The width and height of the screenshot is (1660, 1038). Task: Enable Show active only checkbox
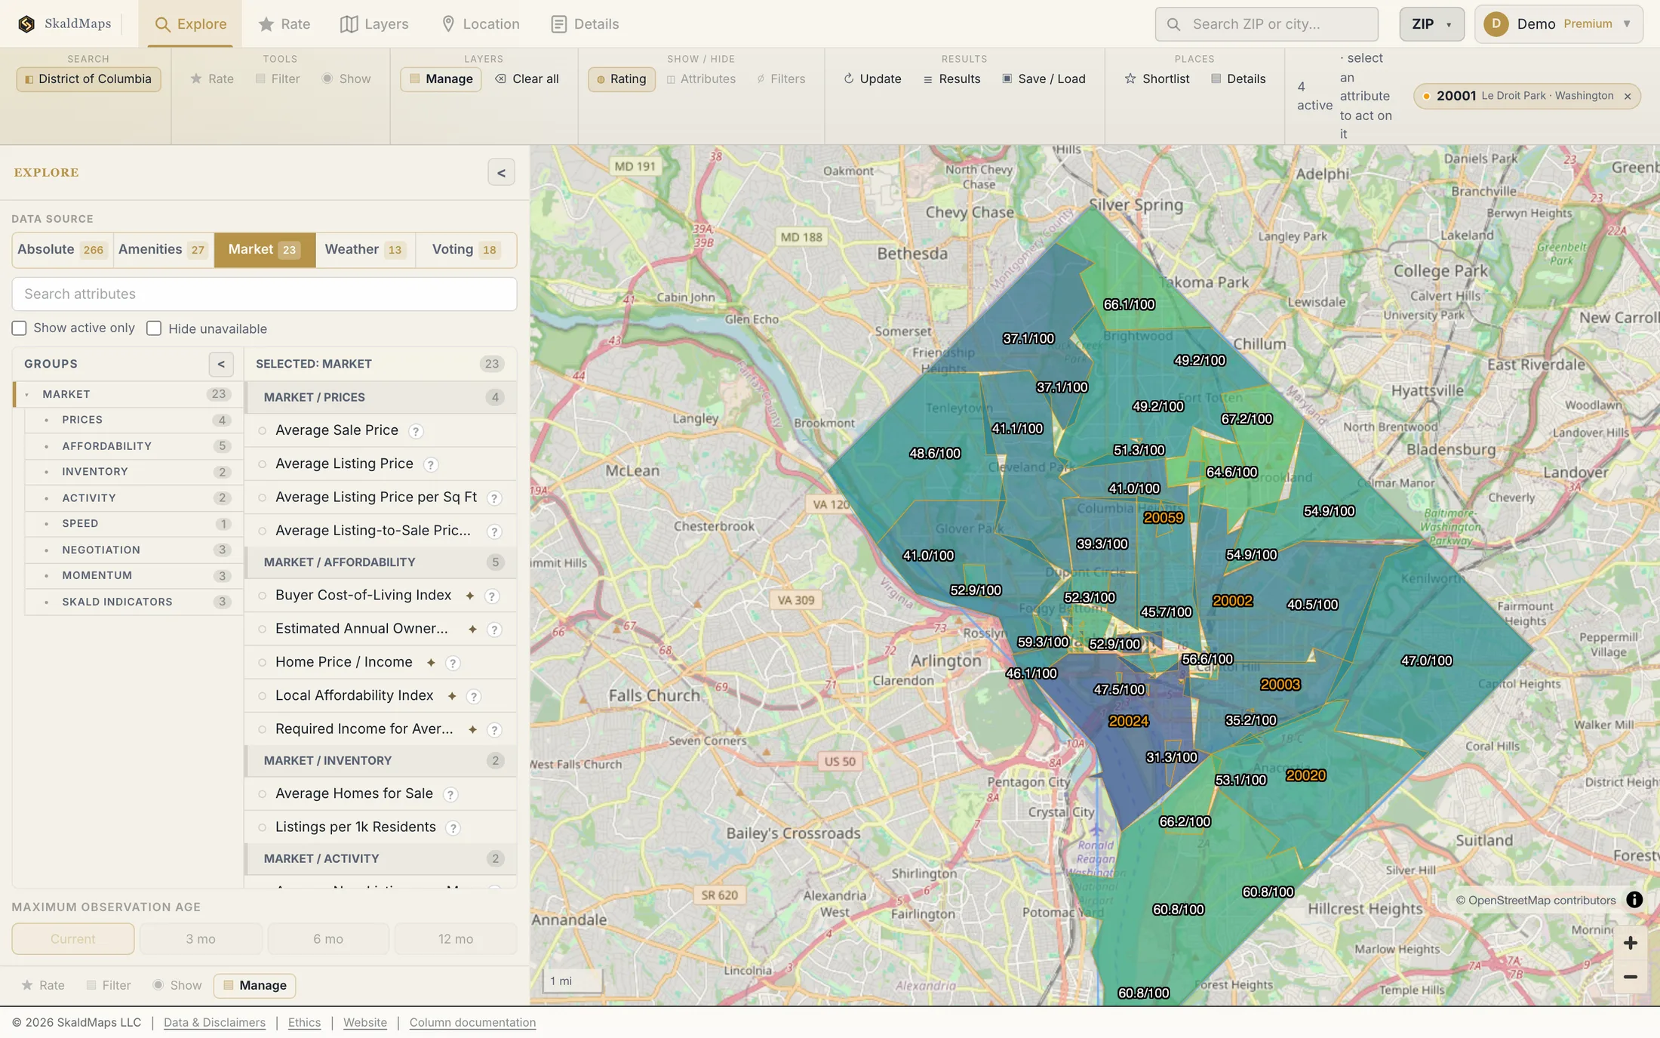point(19,328)
